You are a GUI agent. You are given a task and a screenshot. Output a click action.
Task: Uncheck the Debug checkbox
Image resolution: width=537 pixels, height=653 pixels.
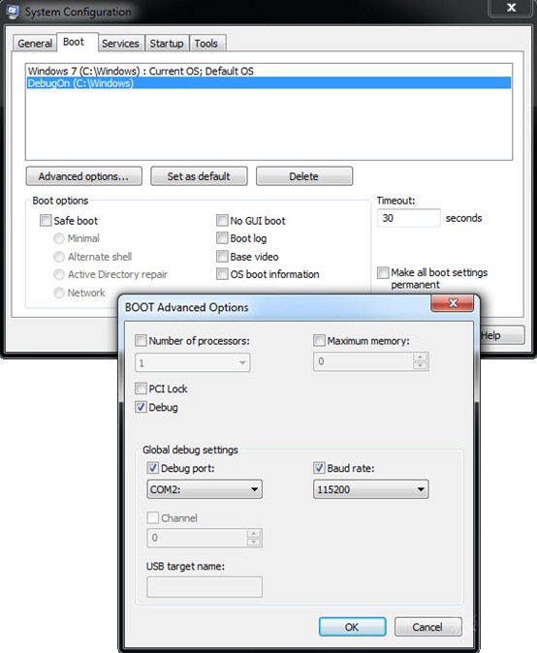[x=141, y=407]
